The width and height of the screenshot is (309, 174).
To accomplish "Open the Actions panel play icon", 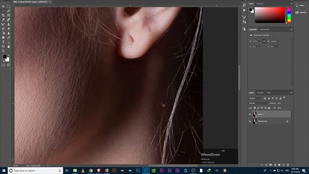I will point(244,10).
